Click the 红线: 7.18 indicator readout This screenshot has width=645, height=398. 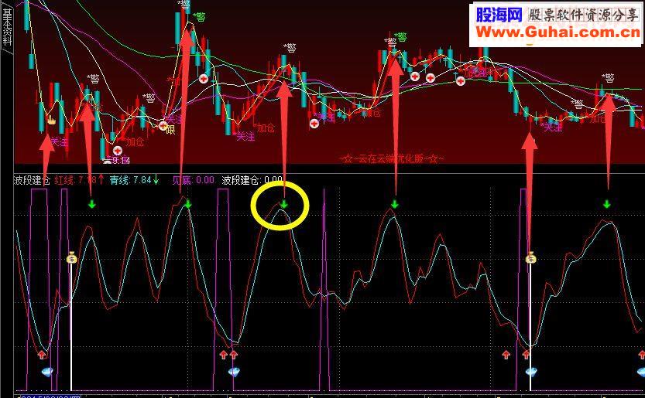[x=76, y=180]
